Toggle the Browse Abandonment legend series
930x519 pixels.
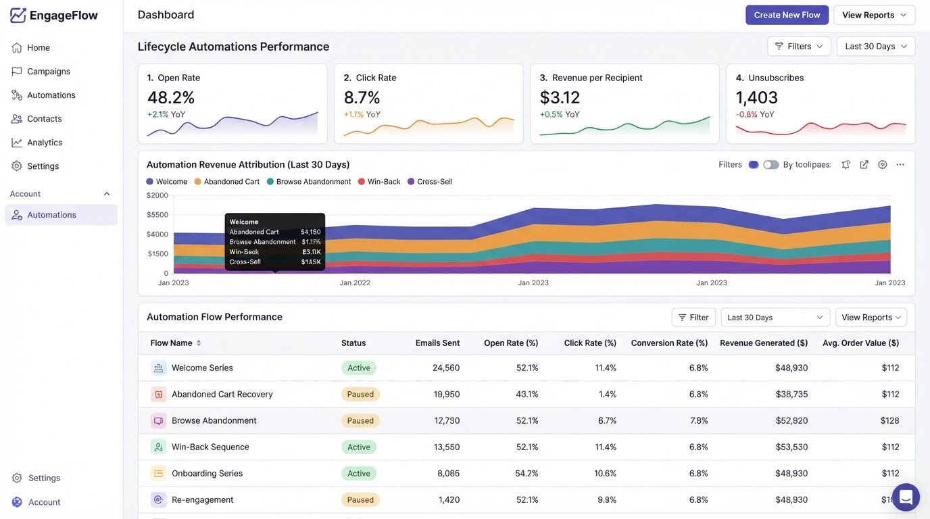(309, 182)
